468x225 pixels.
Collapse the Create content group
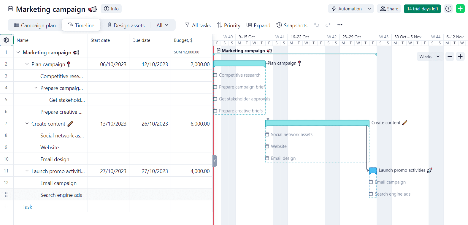[27, 123]
